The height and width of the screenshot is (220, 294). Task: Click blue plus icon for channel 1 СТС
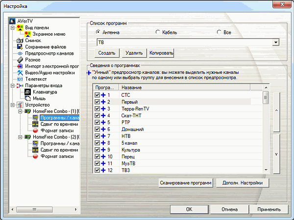point(103,95)
